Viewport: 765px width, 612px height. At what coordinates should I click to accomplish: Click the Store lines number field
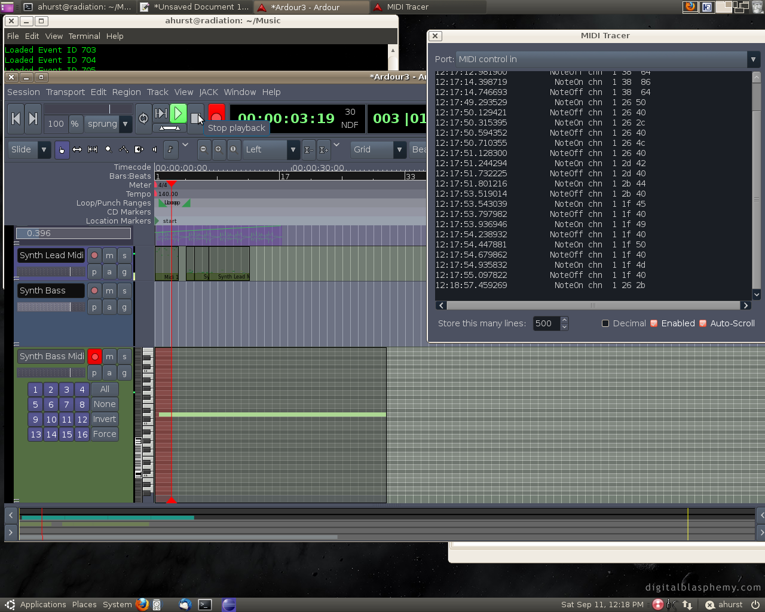[x=544, y=323]
